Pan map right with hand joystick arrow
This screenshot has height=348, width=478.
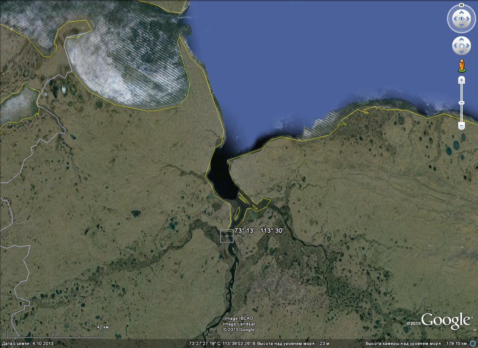[468, 46]
